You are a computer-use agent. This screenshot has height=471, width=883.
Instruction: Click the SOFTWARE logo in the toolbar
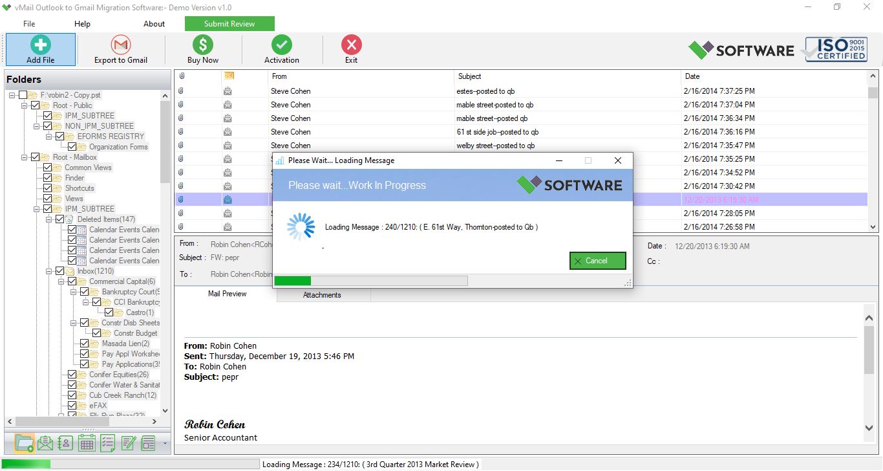click(741, 50)
